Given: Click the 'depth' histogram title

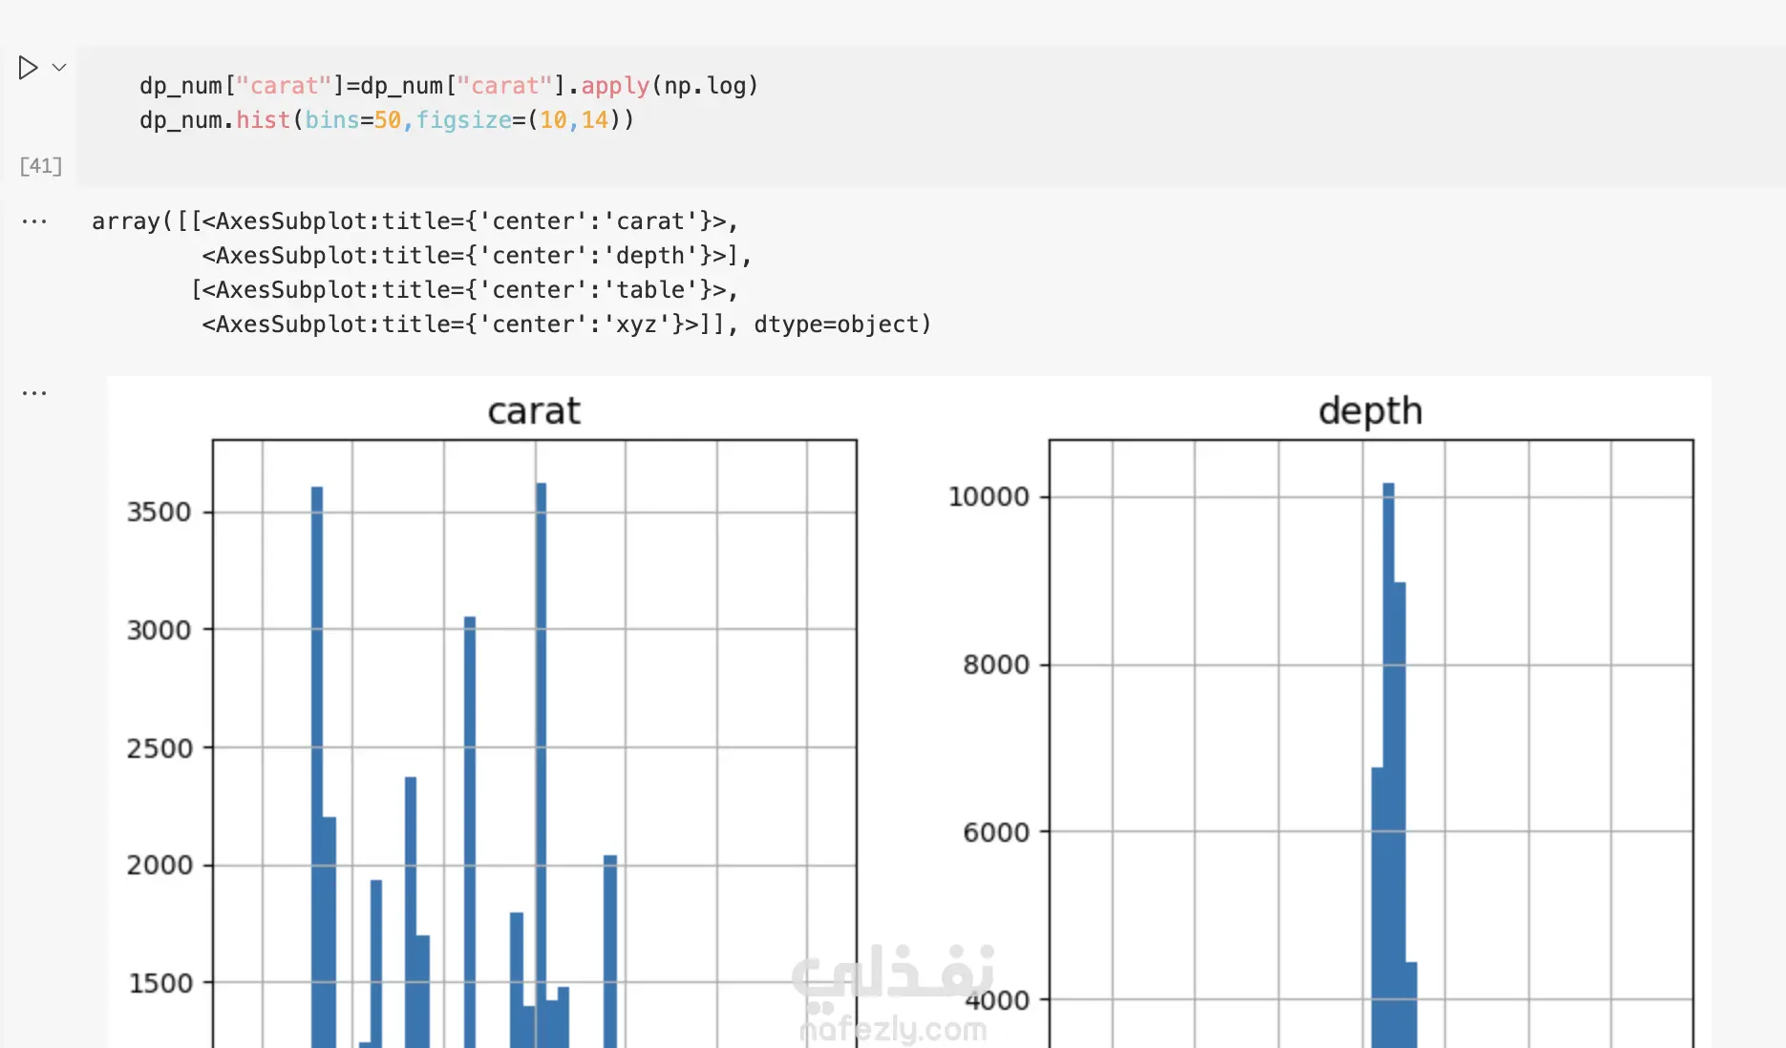Looking at the screenshot, I should (x=1371, y=411).
